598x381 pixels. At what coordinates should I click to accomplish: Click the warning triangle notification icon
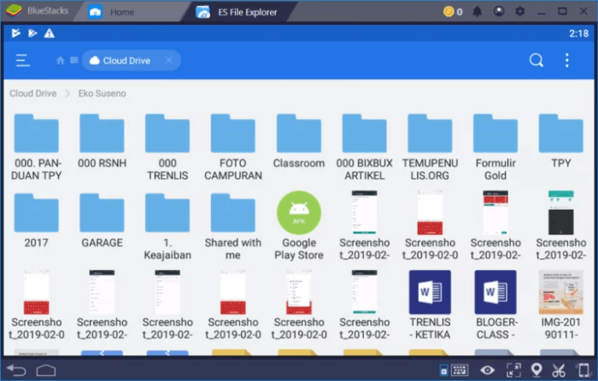point(50,33)
